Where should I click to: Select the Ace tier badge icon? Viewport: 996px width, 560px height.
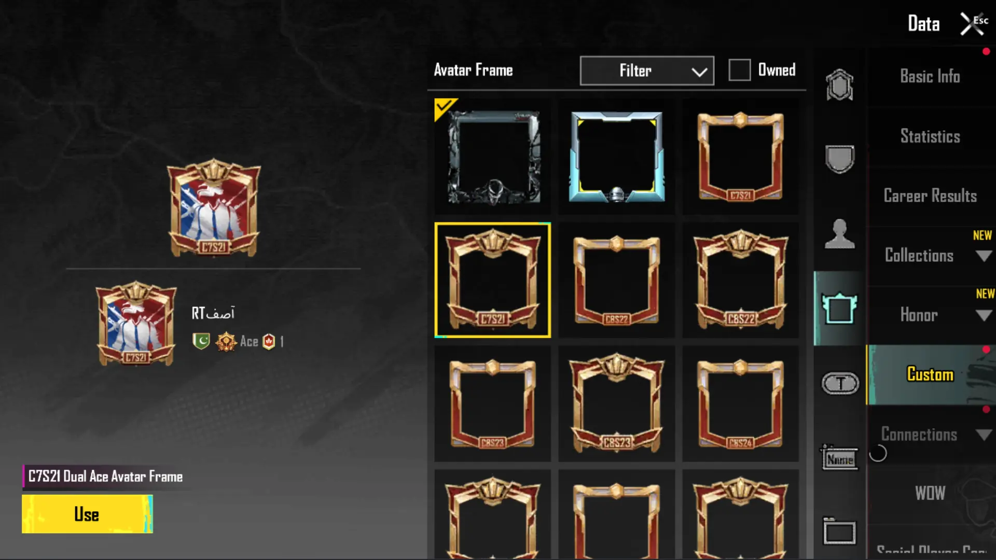pyautogui.click(x=226, y=342)
